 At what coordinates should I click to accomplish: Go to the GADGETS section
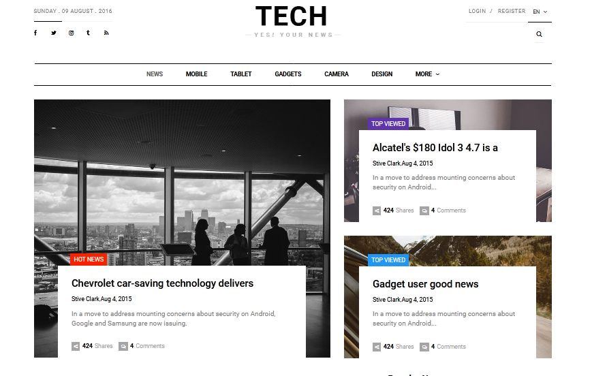tap(288, 74)
